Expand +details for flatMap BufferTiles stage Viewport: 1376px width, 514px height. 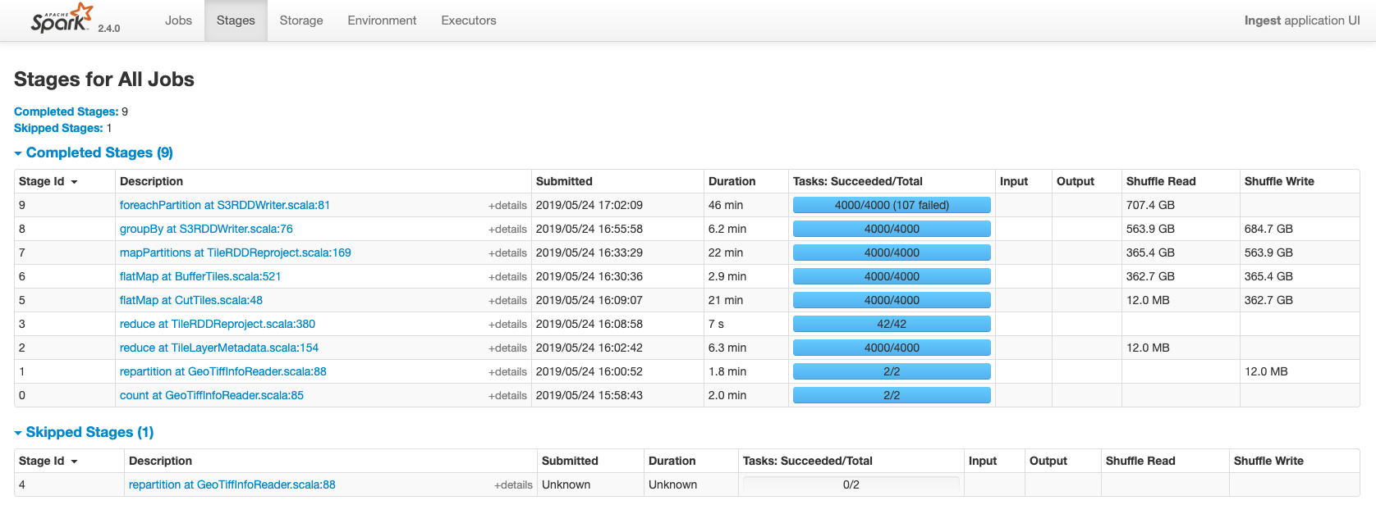(x=507, y=277)
